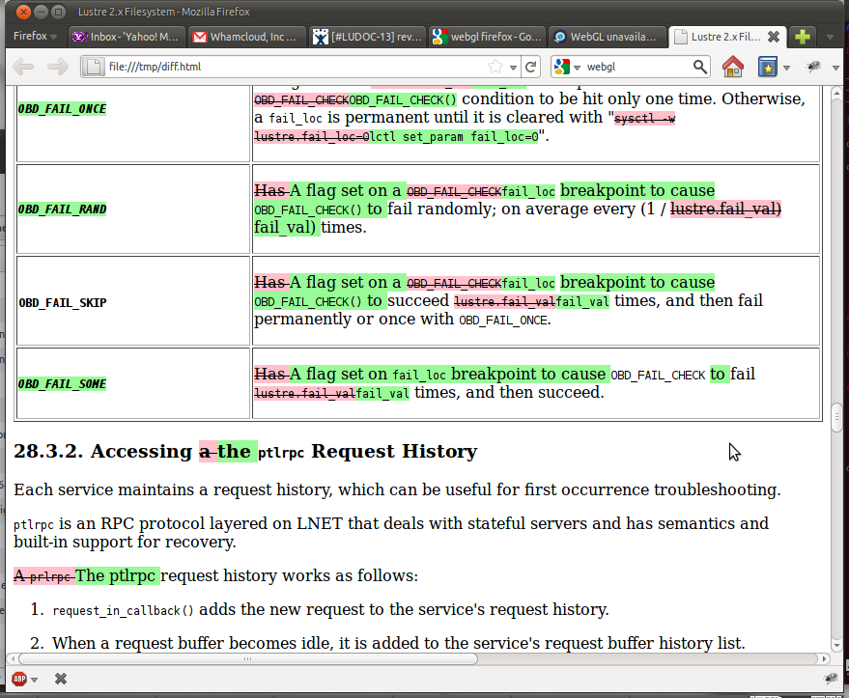Click the search magnifier icon

coord(699,67)
